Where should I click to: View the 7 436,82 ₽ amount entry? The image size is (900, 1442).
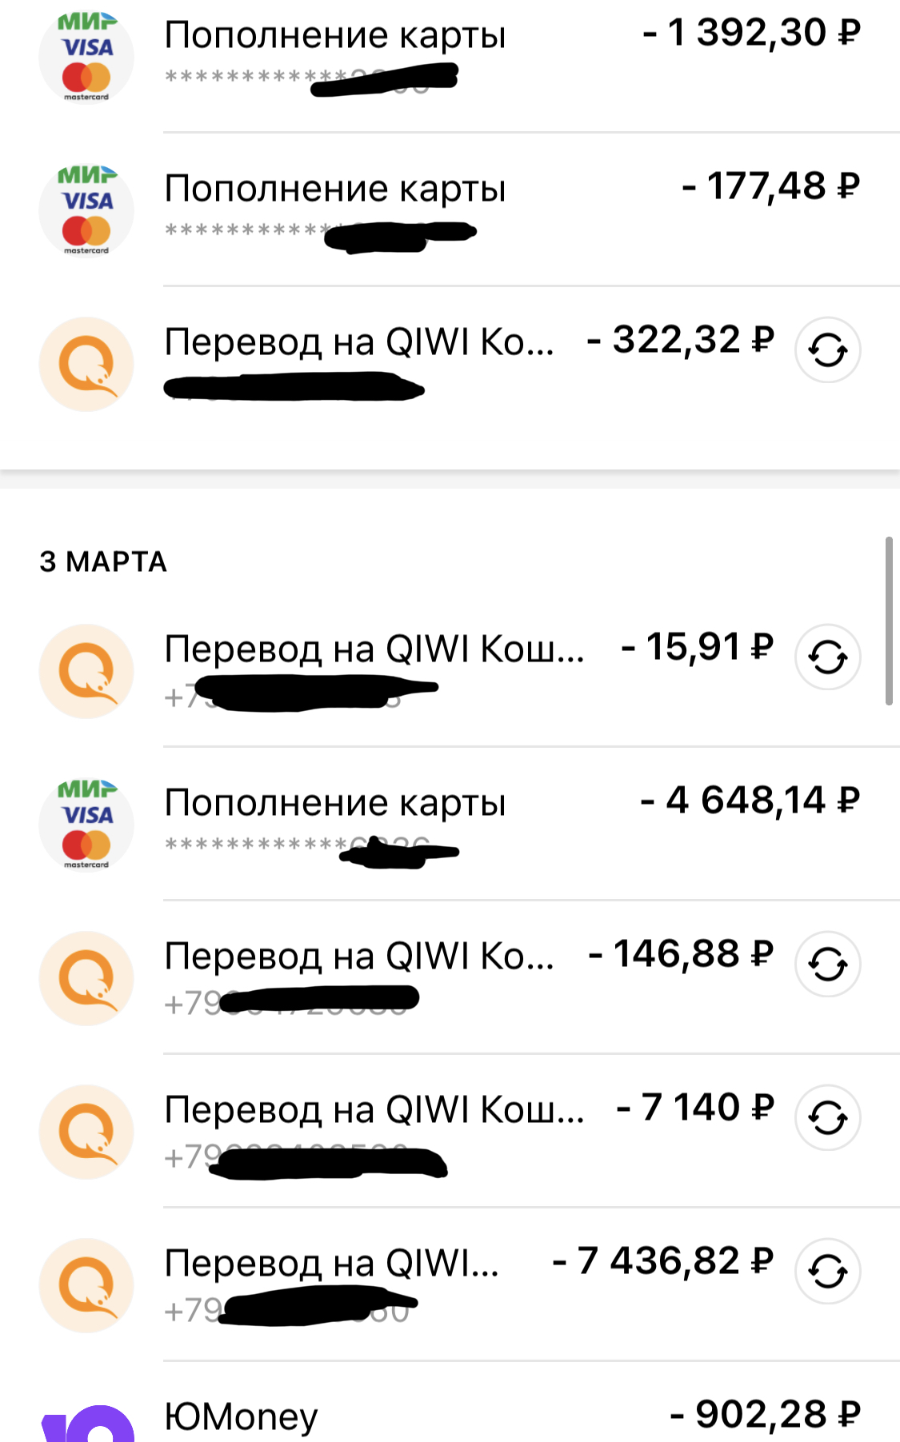[x=662, y=1261]
